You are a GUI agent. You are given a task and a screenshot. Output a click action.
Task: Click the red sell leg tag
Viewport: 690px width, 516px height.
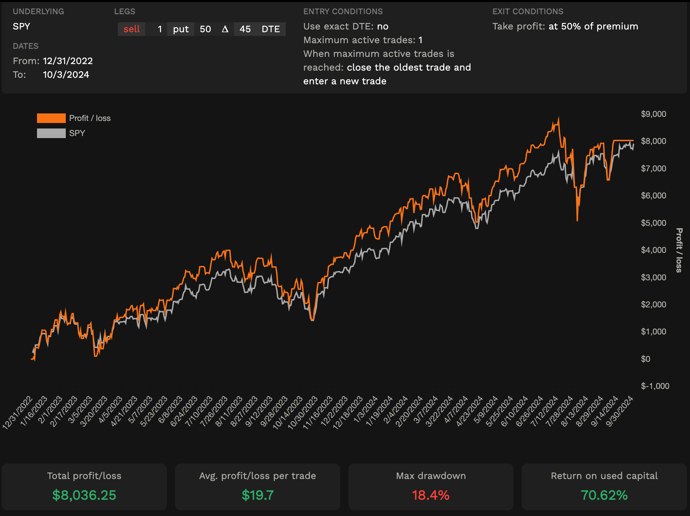(x=132, y=29)
